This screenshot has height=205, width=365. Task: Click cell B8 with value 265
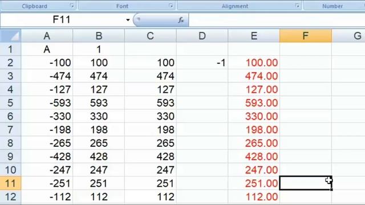pos(99,143)
